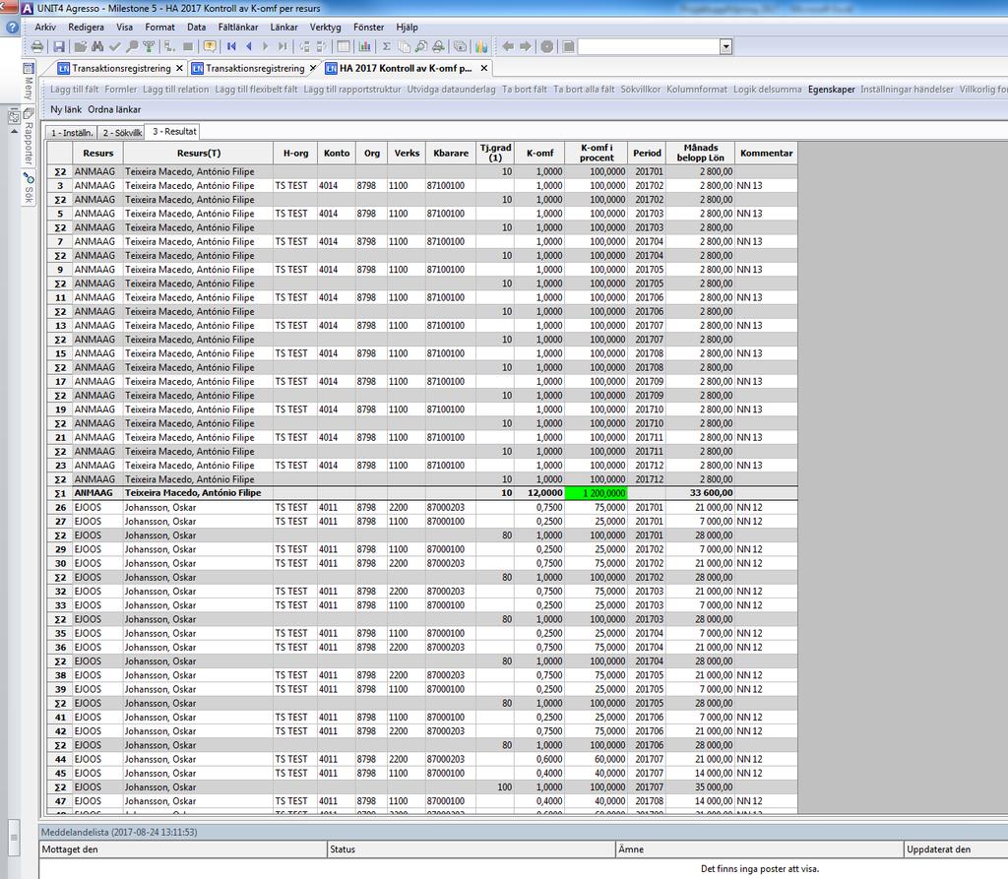Close the first Transaktionsregistrering tab
The height and width of the screenshot is (879, 1008).
pyautogui.click(x=179, y=68)
